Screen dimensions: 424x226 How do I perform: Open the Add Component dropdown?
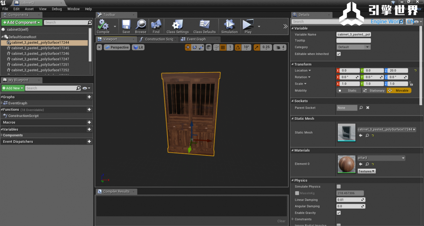22,23
